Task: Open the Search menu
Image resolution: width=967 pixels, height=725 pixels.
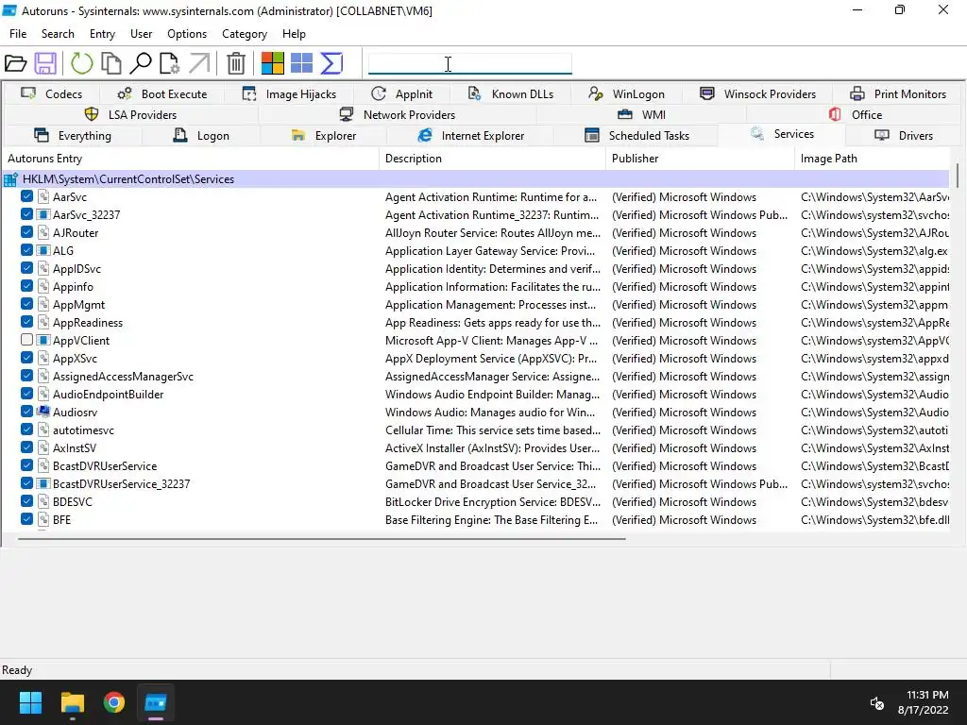Action: (x=58, y=34)
